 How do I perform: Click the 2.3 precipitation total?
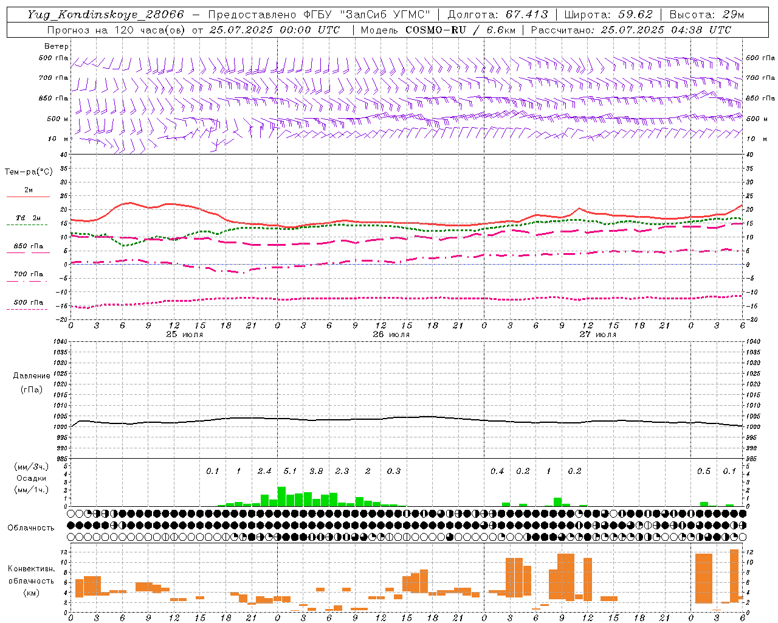(x=342, y=472)
